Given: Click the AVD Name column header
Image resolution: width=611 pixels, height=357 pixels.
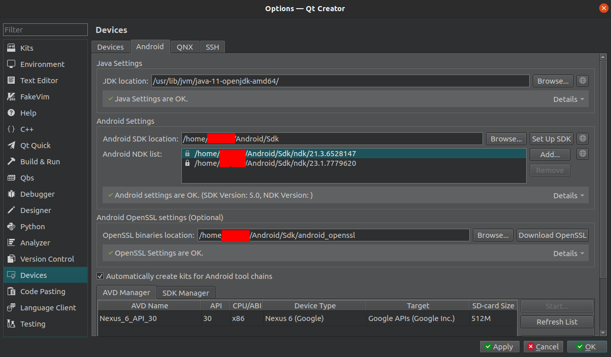Looking at the screenshot, I should pos(149,306).
